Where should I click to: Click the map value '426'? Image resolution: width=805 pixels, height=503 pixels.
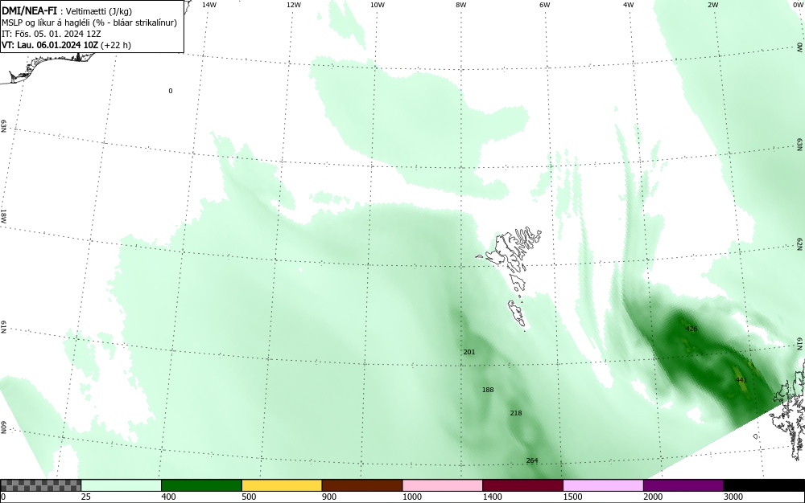[x=691, y=329]
